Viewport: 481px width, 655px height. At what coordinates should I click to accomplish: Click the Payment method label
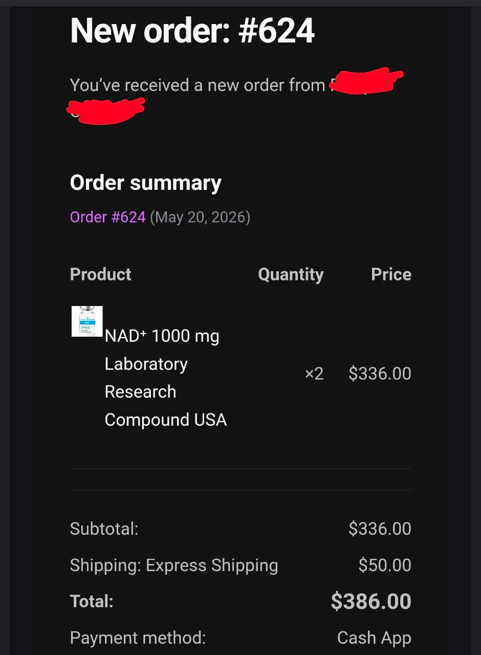click(138, 638)
